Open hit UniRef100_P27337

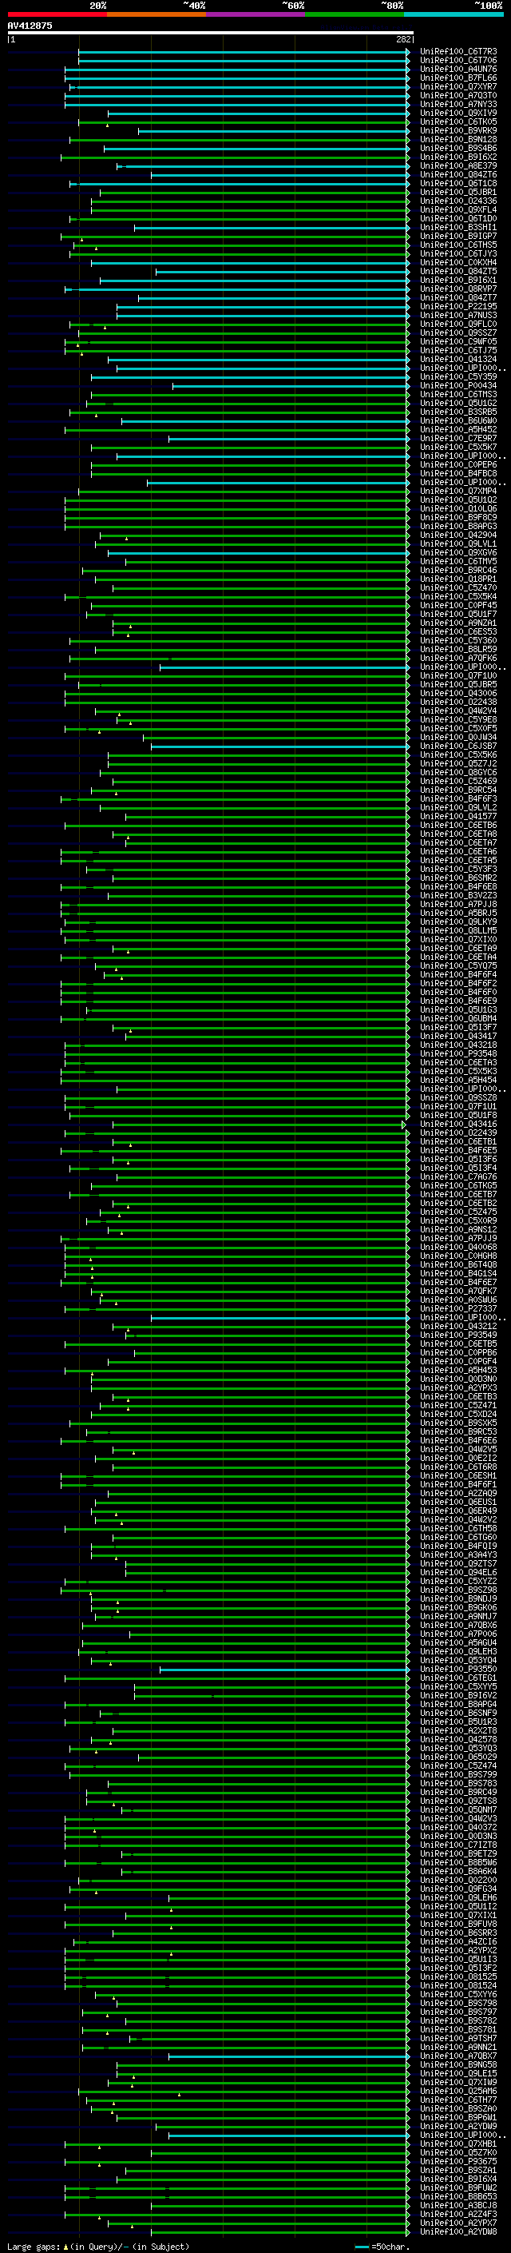point(458,1308)
